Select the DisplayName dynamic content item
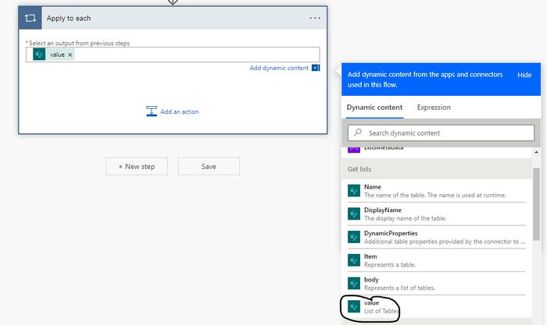This screenshot has height=325, width=547. (x=436, y=214)
